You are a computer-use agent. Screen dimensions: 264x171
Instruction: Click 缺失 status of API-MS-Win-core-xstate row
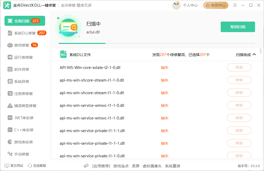point(164,68)
